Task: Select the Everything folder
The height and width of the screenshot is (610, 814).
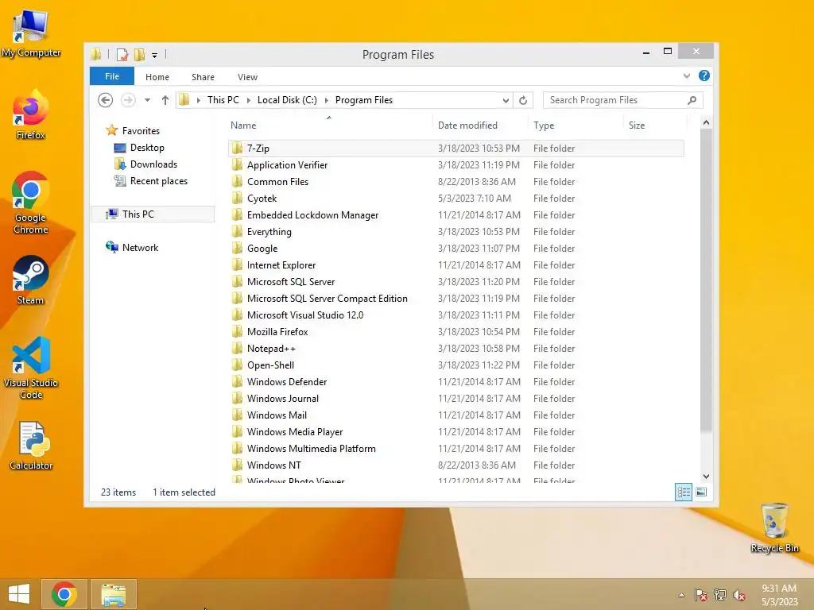Action: (455, 232)
